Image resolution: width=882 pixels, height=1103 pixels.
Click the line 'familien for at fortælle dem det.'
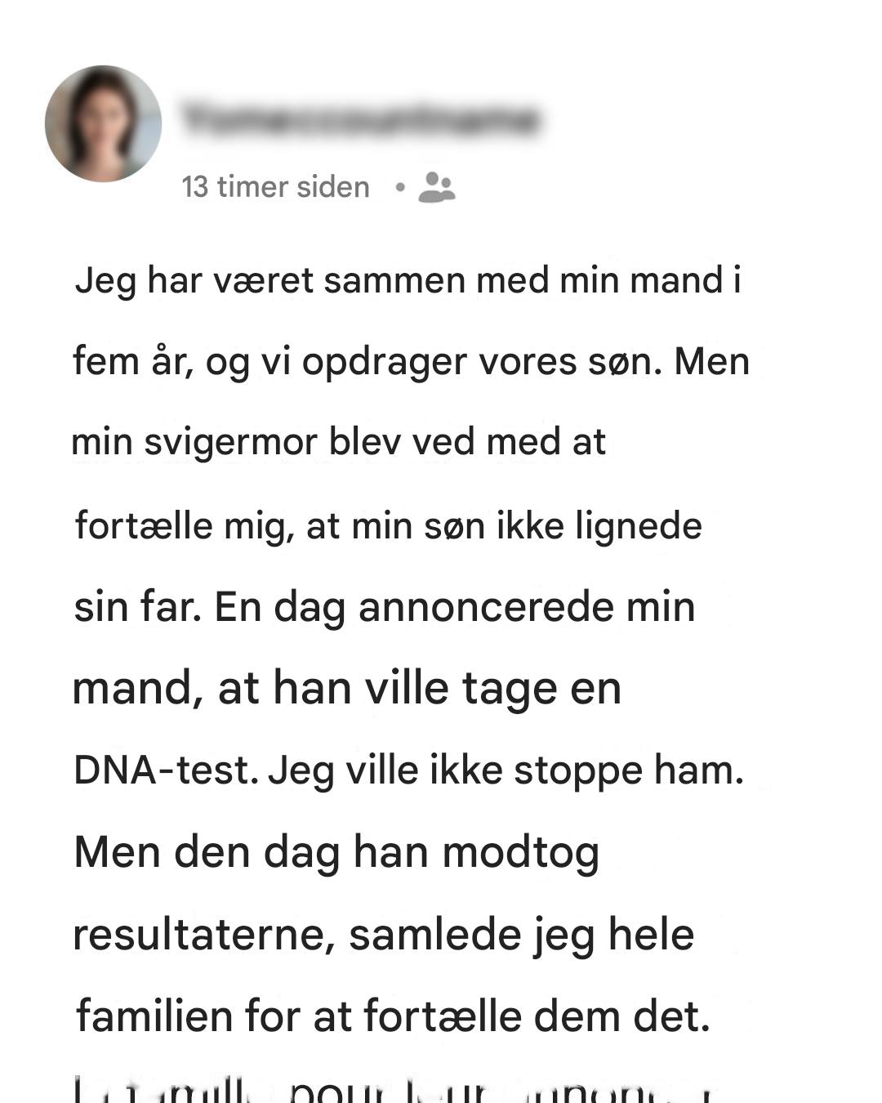click(393, 1017)
